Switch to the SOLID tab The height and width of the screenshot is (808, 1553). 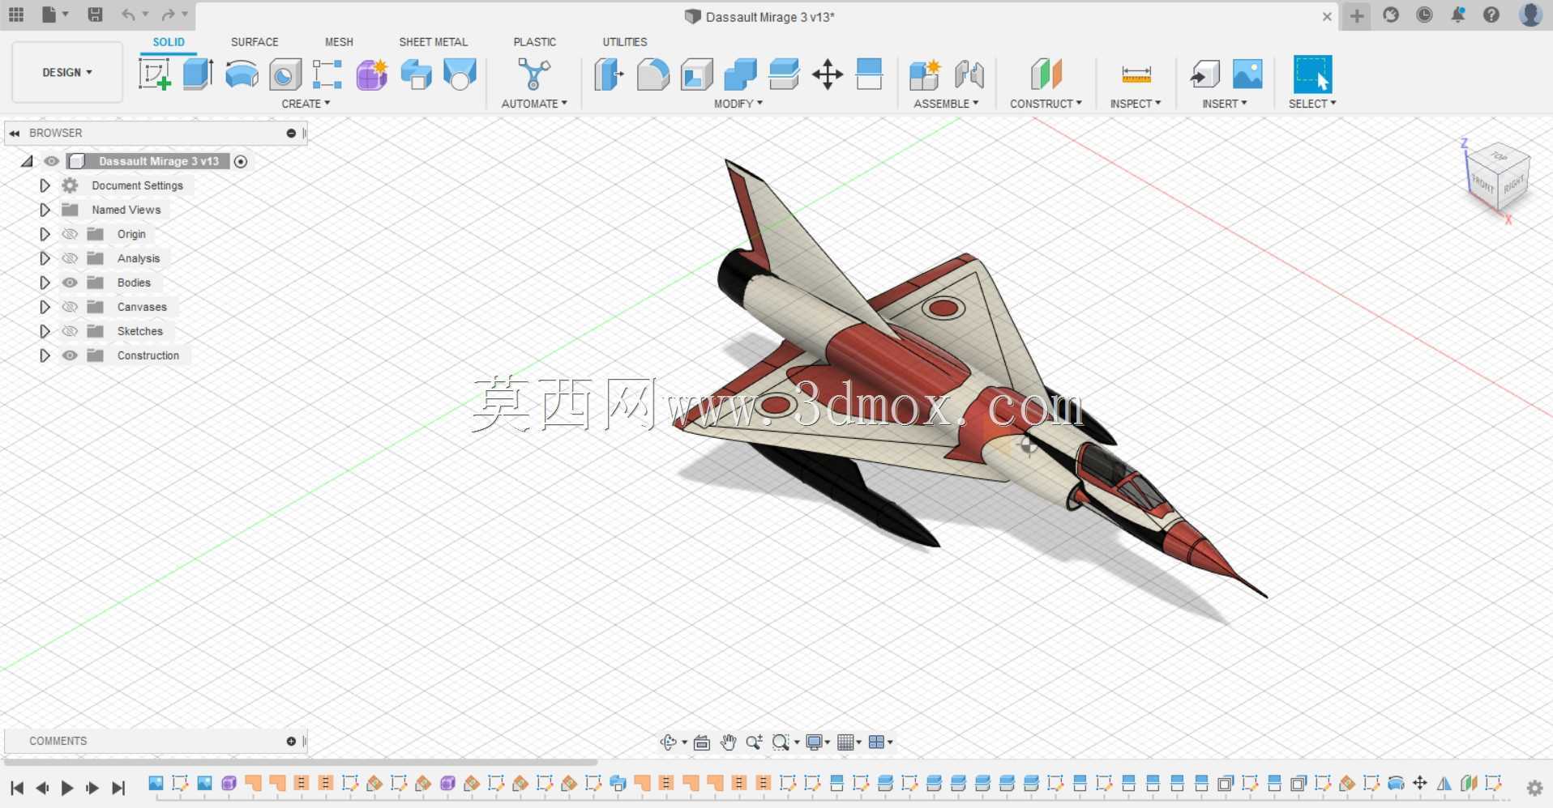pyautogui.click(x=169, y=42)
